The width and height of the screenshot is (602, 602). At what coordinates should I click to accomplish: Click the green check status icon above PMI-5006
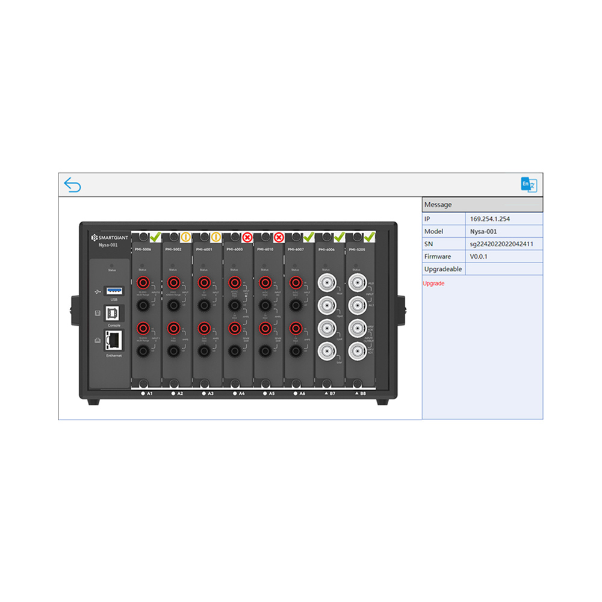point(154,237)
